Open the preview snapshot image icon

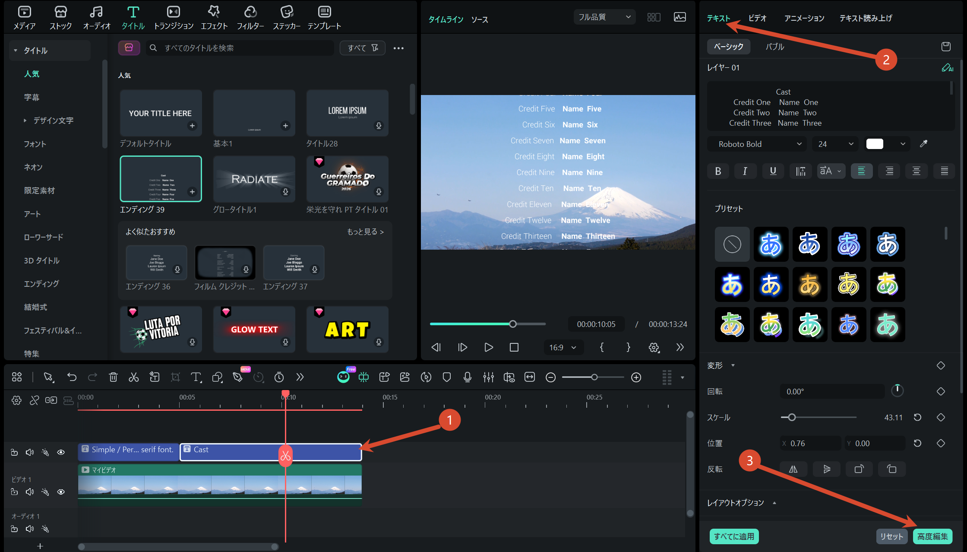[x=680, y=17]
